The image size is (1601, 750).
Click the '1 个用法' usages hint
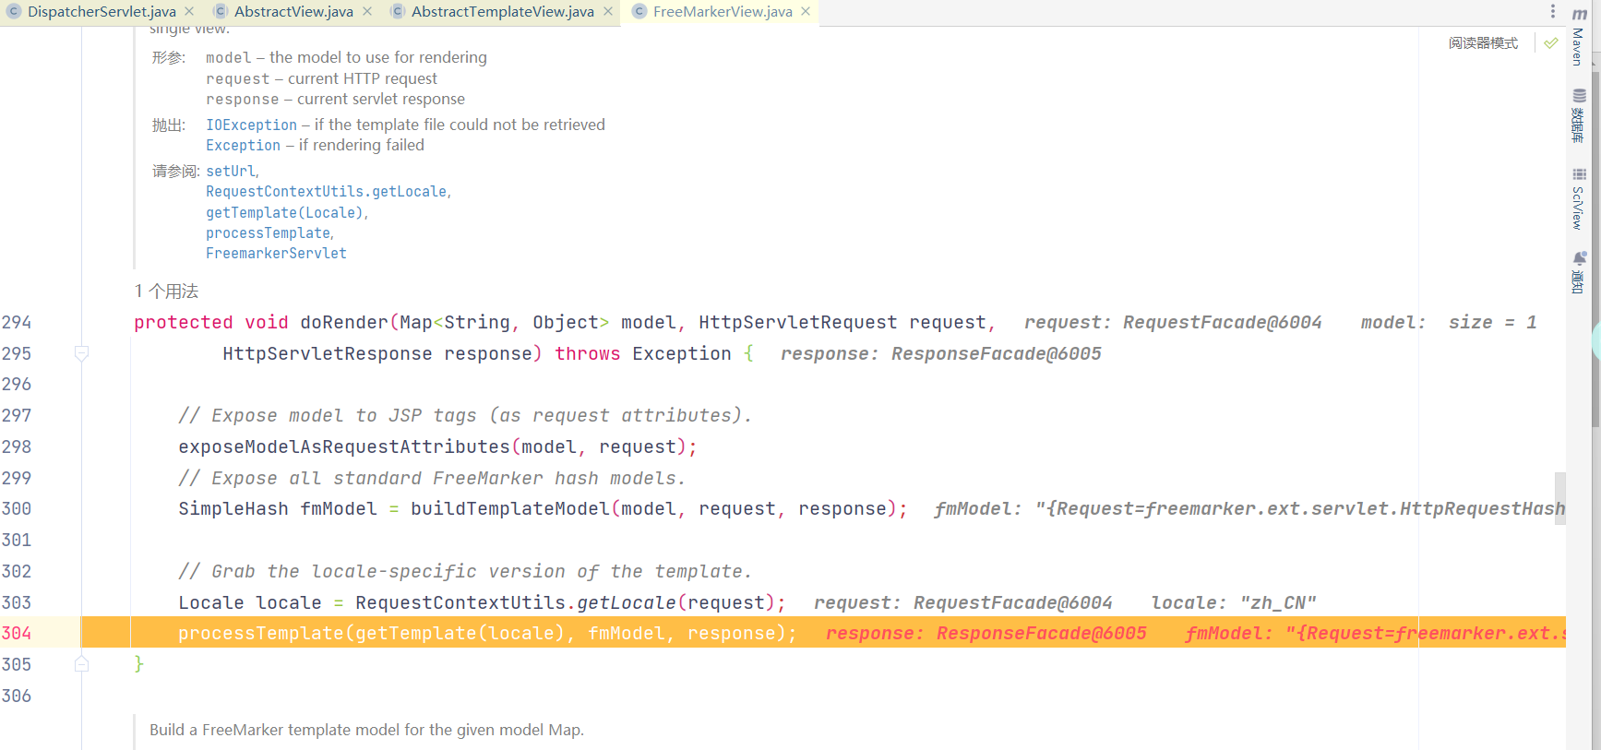[166, 292]
